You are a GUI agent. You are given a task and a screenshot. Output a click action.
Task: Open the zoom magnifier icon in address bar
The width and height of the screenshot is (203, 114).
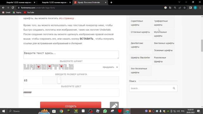pos(175,8)
